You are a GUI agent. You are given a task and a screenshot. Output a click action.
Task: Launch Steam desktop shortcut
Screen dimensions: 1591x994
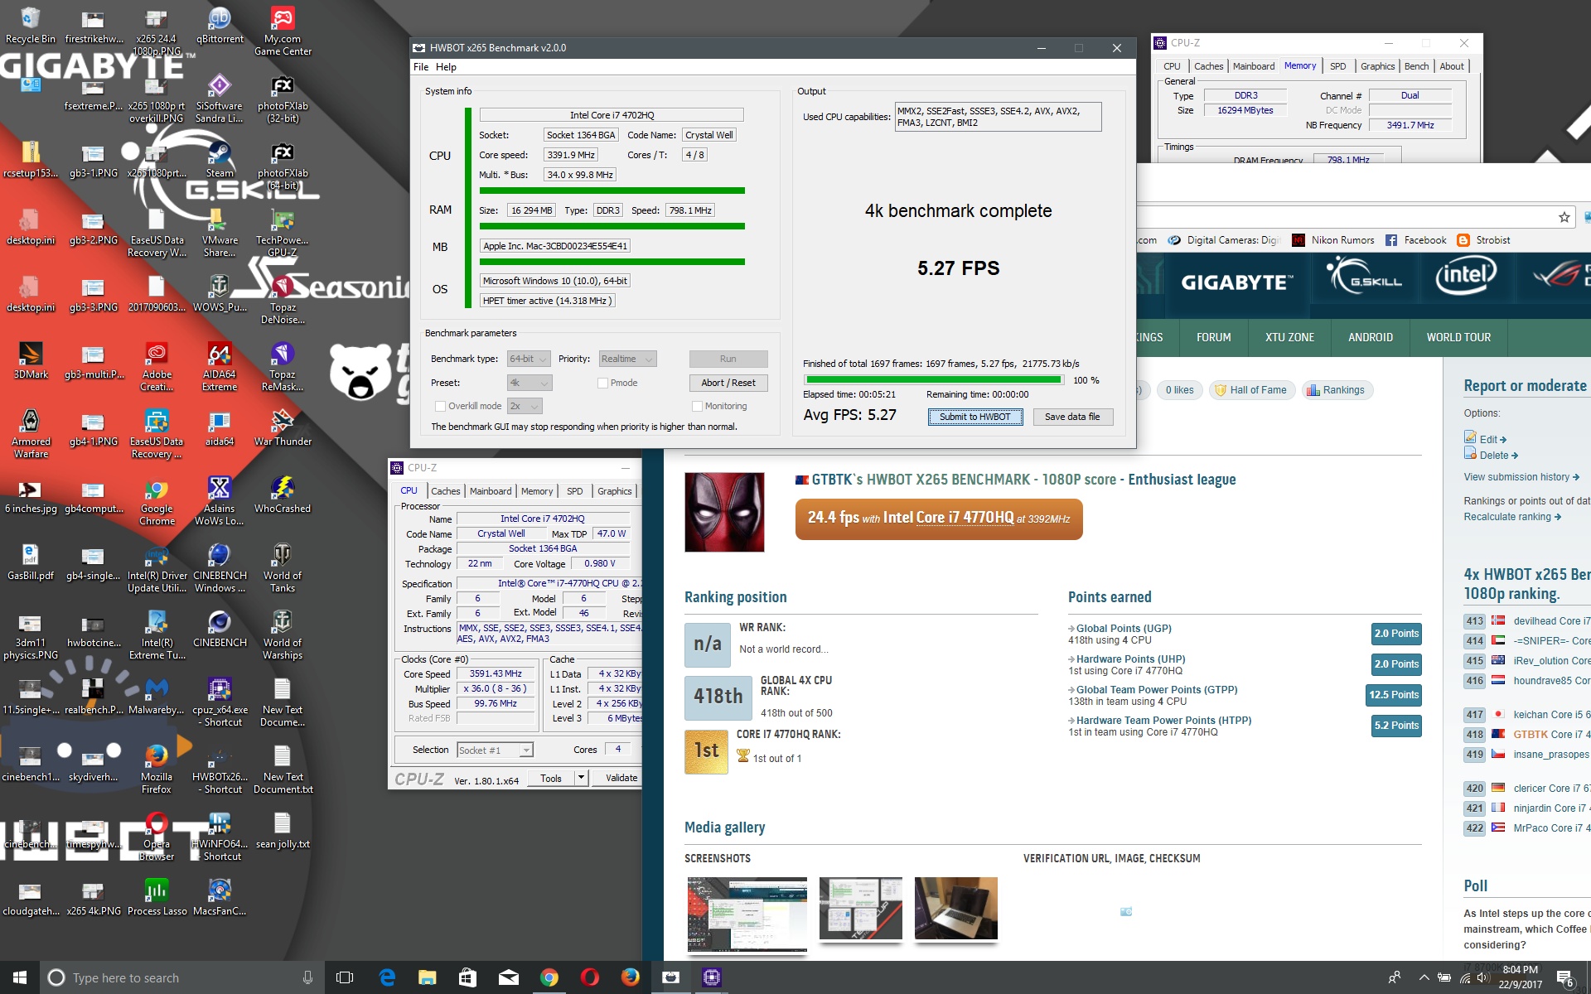pyautogui.click(x=220, y=160)
